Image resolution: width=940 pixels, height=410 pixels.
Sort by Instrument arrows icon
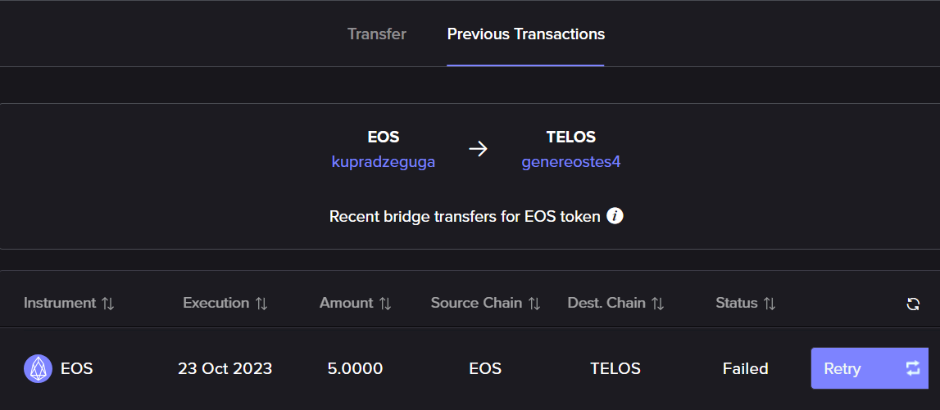107,304
